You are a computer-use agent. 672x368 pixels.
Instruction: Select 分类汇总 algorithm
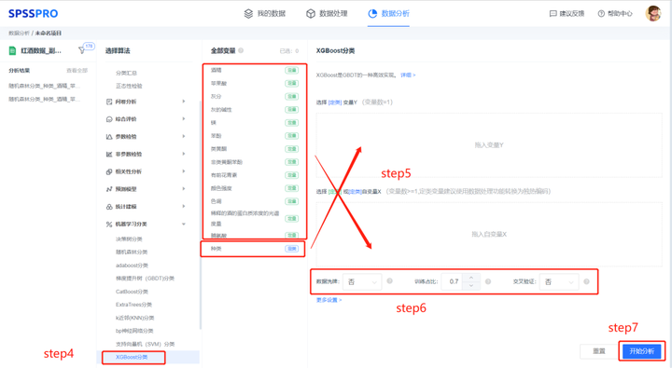pyautogui.click(x=126, y=74)
